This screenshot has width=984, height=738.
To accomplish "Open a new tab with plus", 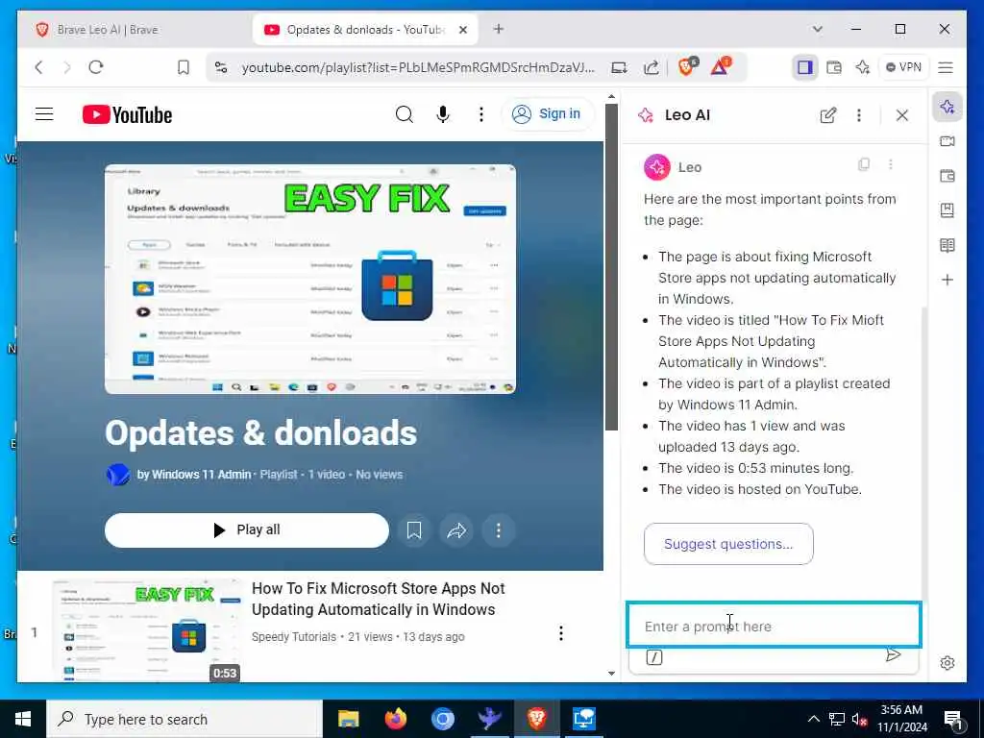I will [499, 29].
